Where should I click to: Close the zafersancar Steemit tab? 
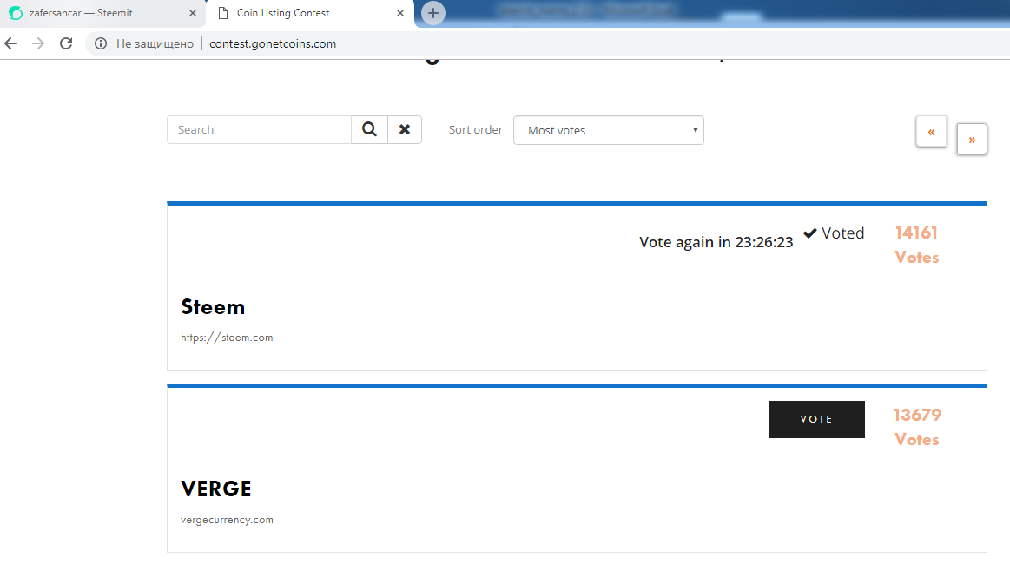(193, 13)
